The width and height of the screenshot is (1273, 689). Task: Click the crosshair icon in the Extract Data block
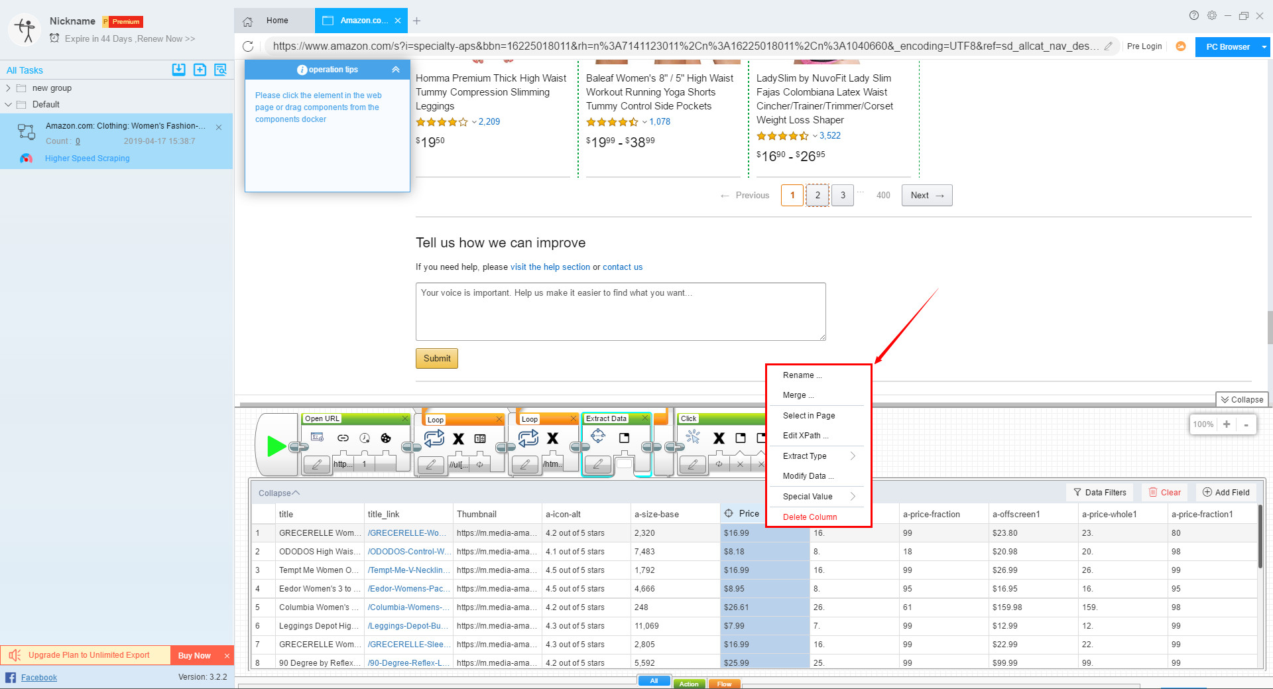click(x=598, y=436)
